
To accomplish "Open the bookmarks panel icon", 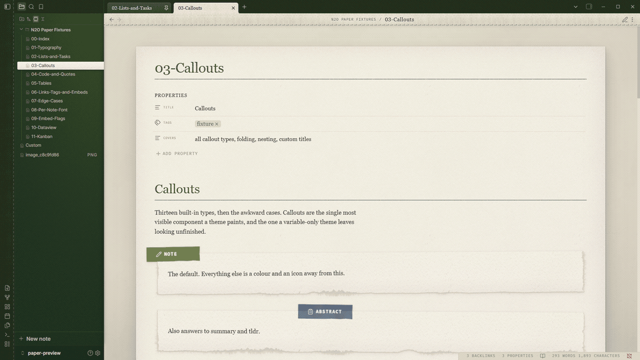I will click(41, 6).
